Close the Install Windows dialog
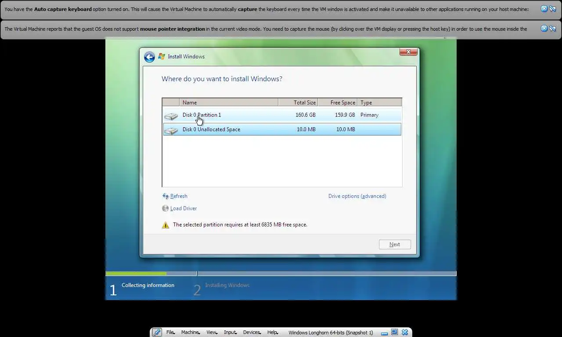This screenshot has height=337, width=562. tap(408, 52)
